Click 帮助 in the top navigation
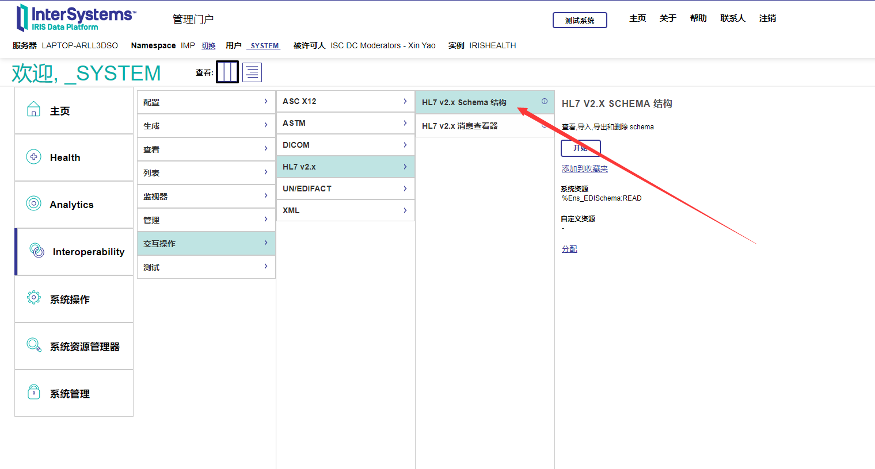875x469 pixels. [698, 18]
